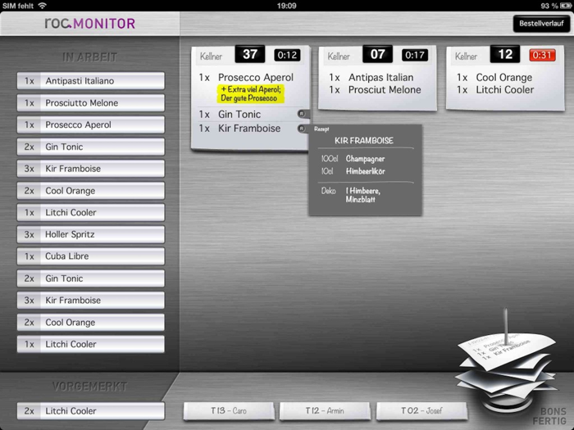Viewport: 574px width, 430px height.
Task: Tap the red 0:31 overdue timer
Action: pos(542,55)
